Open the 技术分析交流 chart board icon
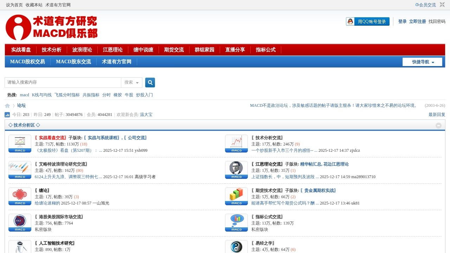Screen dimensions: 450x253 coord(236,143)
